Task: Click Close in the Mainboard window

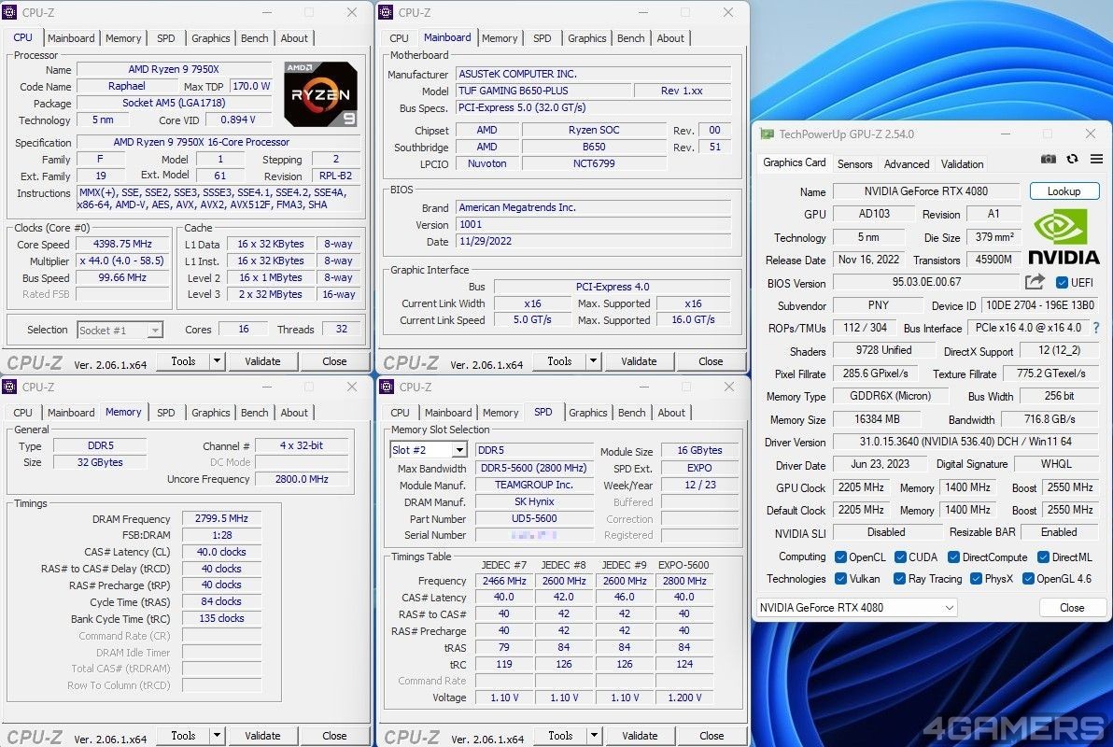Action: (711, 360)
